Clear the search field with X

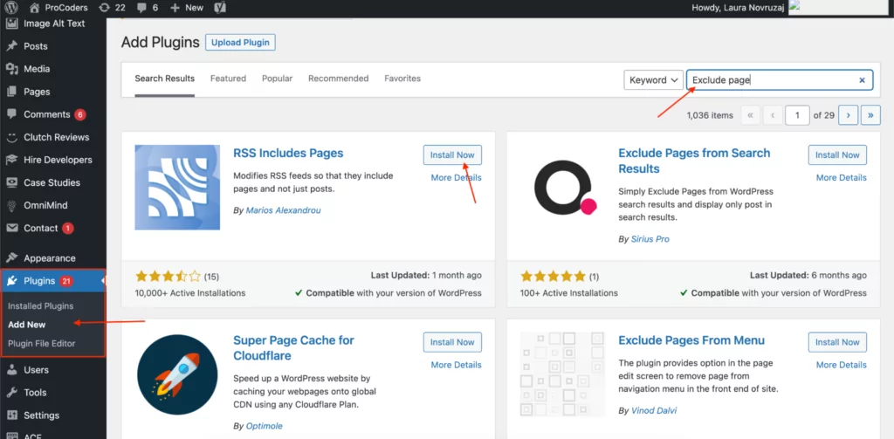click(x=862, y=80)
